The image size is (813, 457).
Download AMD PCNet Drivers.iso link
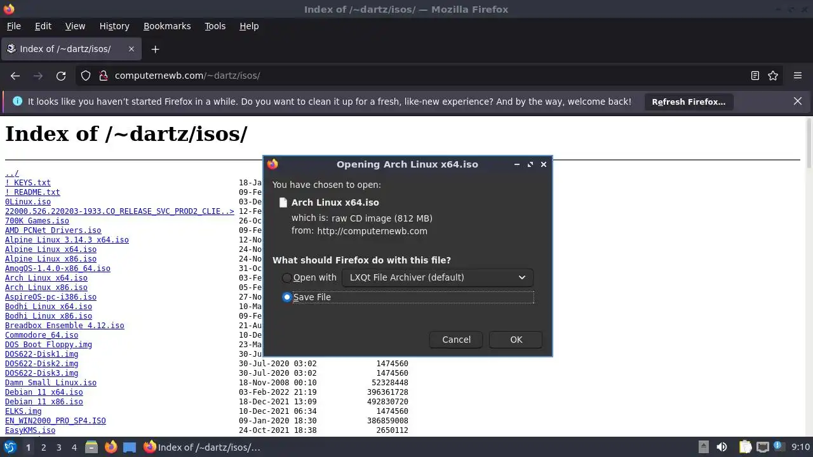pyautogui.click(x=53, y=230)
